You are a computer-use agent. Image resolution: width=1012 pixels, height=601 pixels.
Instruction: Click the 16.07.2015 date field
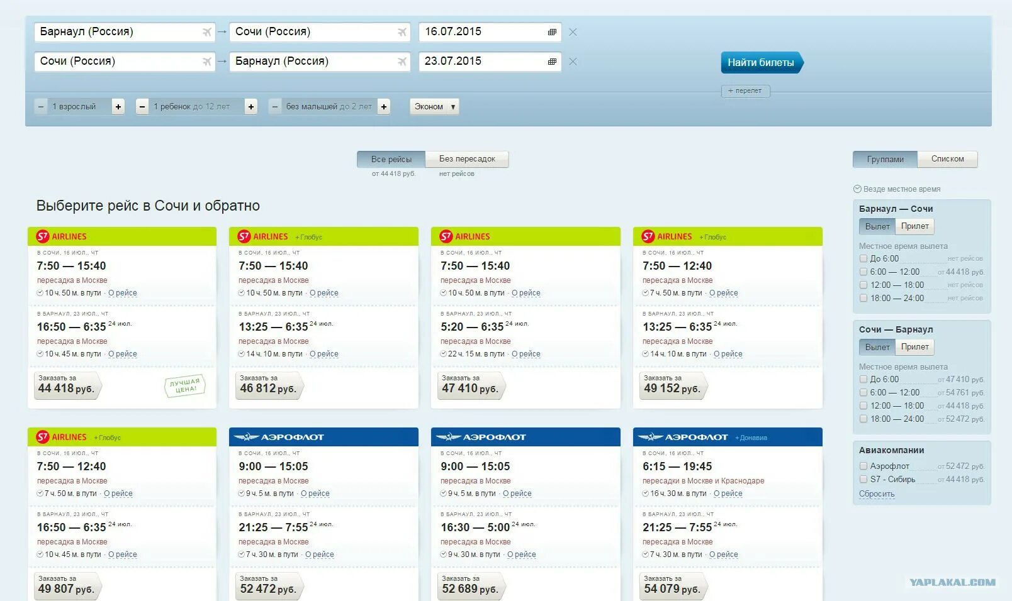[490, 32]
